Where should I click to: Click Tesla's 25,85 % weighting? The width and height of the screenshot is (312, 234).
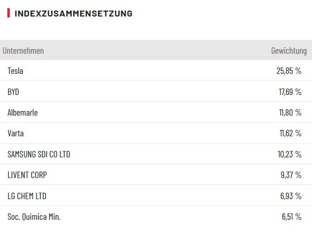[x=289, y=71]
